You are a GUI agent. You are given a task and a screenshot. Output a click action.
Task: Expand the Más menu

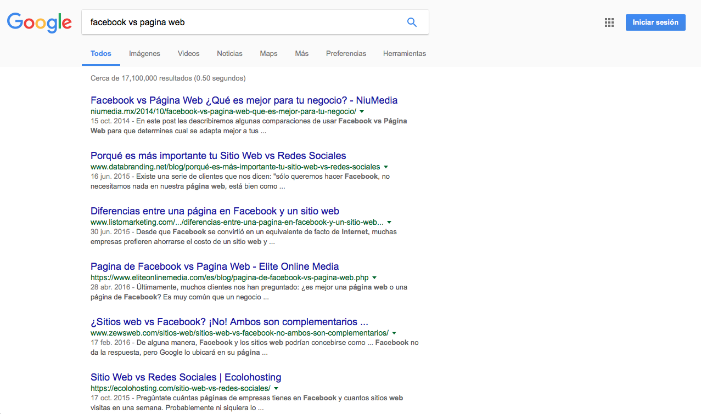301,54
